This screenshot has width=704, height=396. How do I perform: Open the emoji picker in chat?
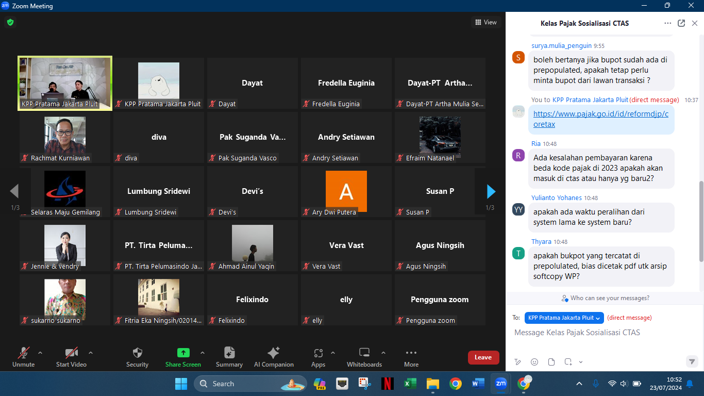point(534,361)
